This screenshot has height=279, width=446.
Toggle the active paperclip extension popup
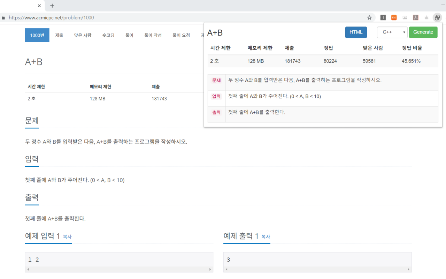tap(437, 17)
